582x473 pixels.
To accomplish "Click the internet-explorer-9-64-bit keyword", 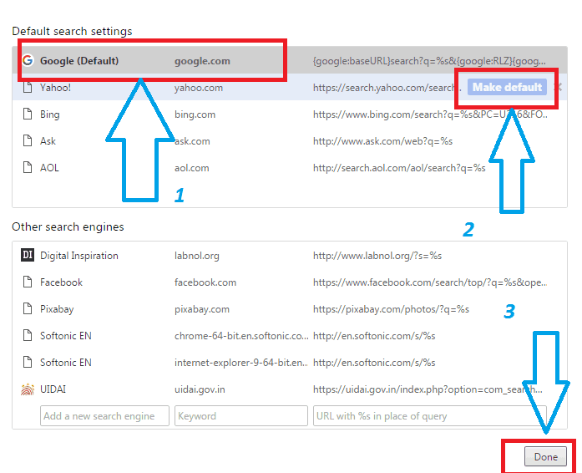I will click(x=241, y=363).
